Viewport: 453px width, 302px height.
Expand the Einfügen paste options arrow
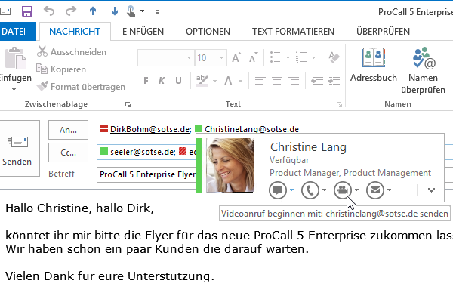pos(14,90)
